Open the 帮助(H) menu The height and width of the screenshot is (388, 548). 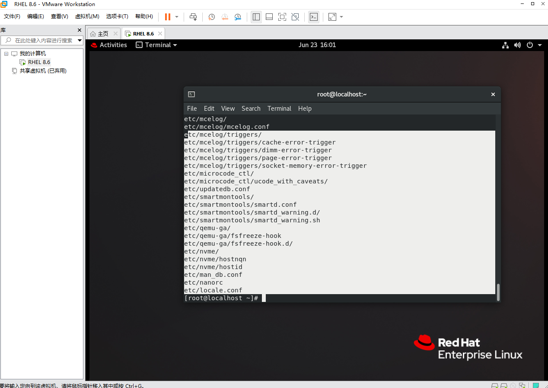coord(144,16)
